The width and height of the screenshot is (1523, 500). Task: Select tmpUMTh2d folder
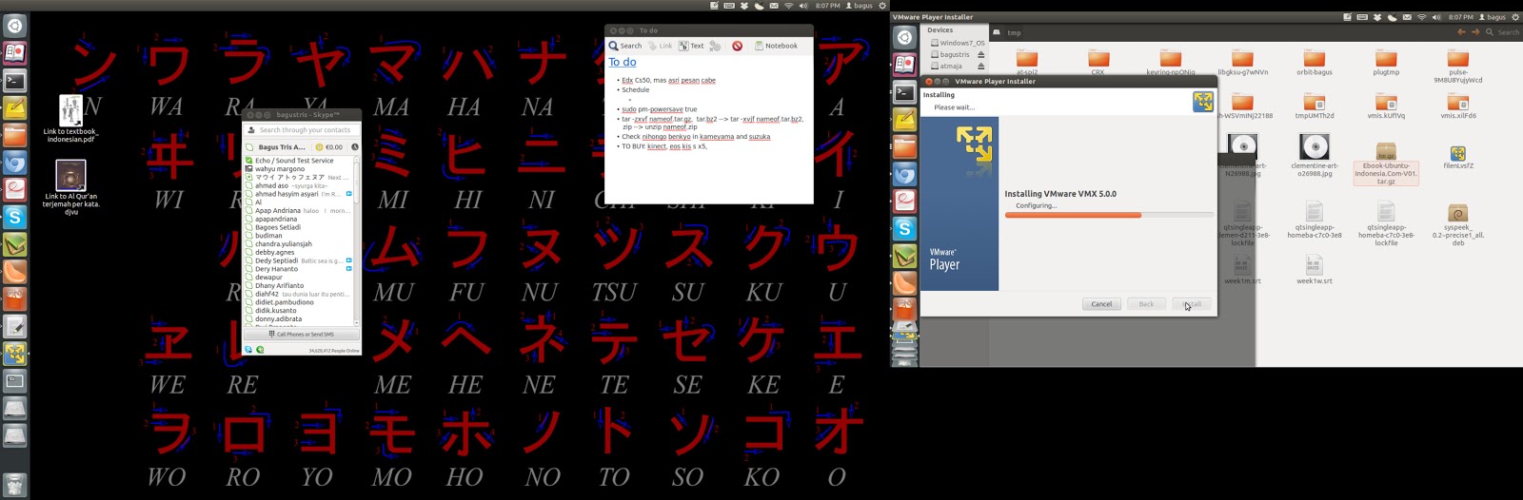pyautogui.click(x=1315, y=106)
